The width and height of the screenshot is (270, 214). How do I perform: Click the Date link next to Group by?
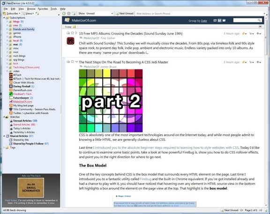click(x=204, y=21)
